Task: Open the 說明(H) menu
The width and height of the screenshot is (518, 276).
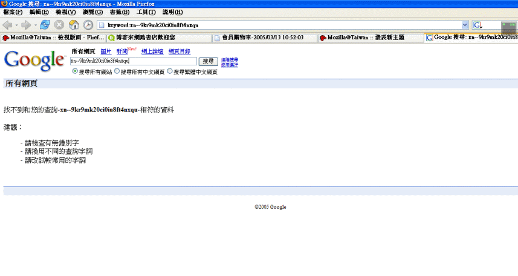Action: [x=173, y=12]
